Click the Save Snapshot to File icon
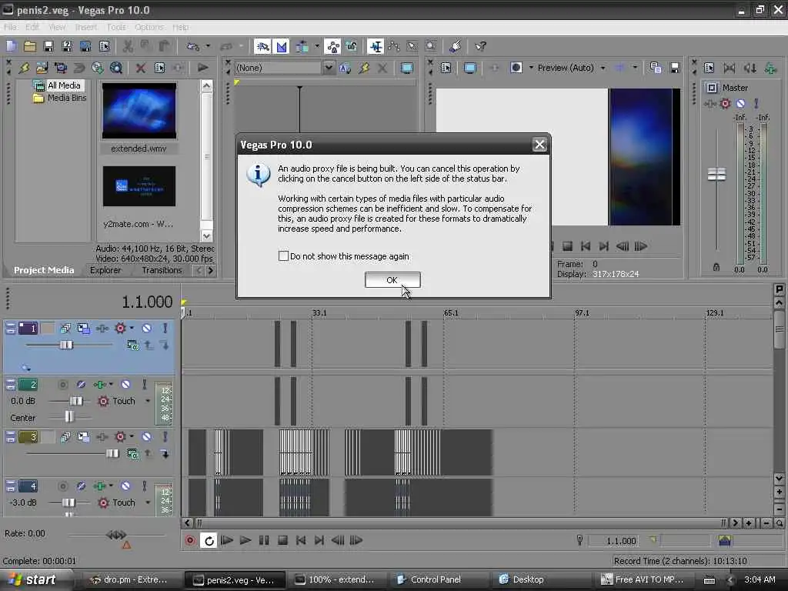The height and width of the screenshot is (591, 788). [x=675, y=68]
